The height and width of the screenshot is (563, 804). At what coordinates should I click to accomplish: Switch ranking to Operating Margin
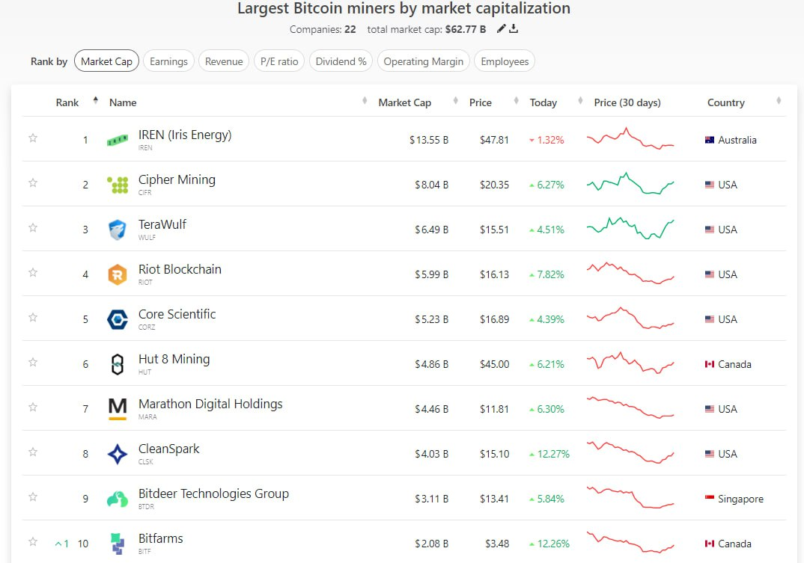[x=423, y=61]
